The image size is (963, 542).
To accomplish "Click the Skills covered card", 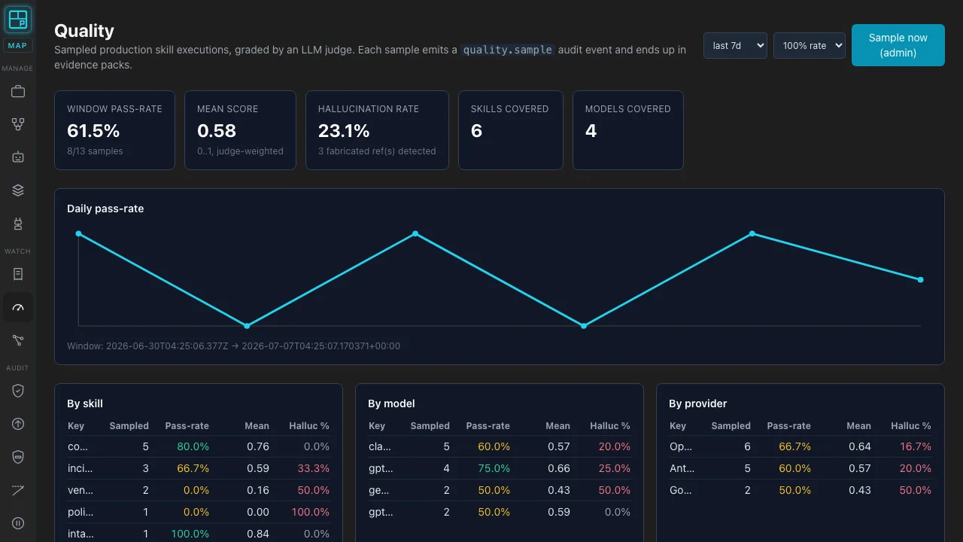I will click(x=511, y=130).
